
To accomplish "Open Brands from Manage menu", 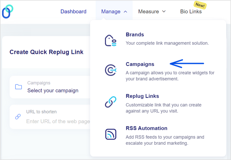I will (x=135, y=34).
